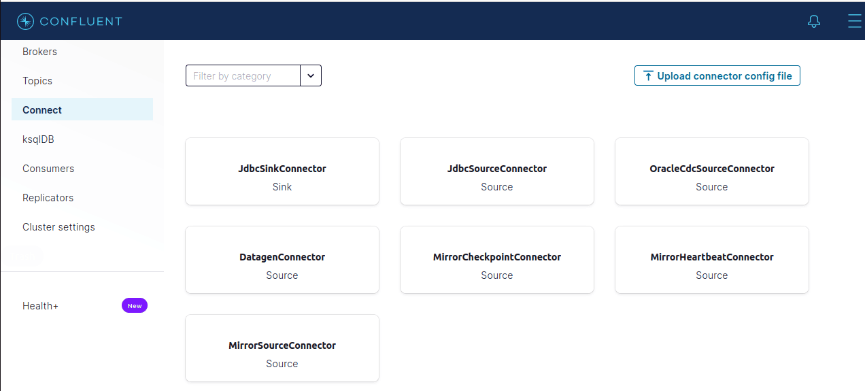Click the Sink label under JdbcSinkConnector
Image resolution: width=865 pixels, height=391 pixels.
click(282, 187)
